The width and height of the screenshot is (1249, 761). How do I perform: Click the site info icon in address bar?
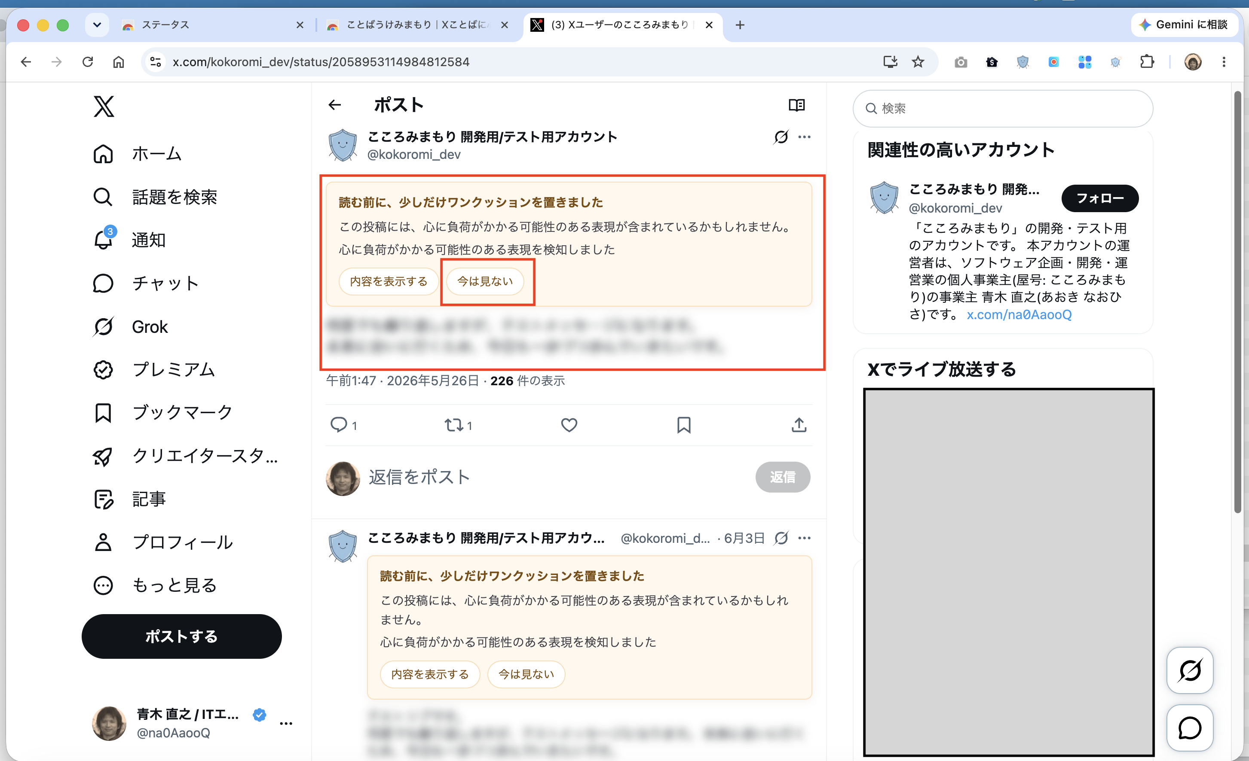click(156, 62)
